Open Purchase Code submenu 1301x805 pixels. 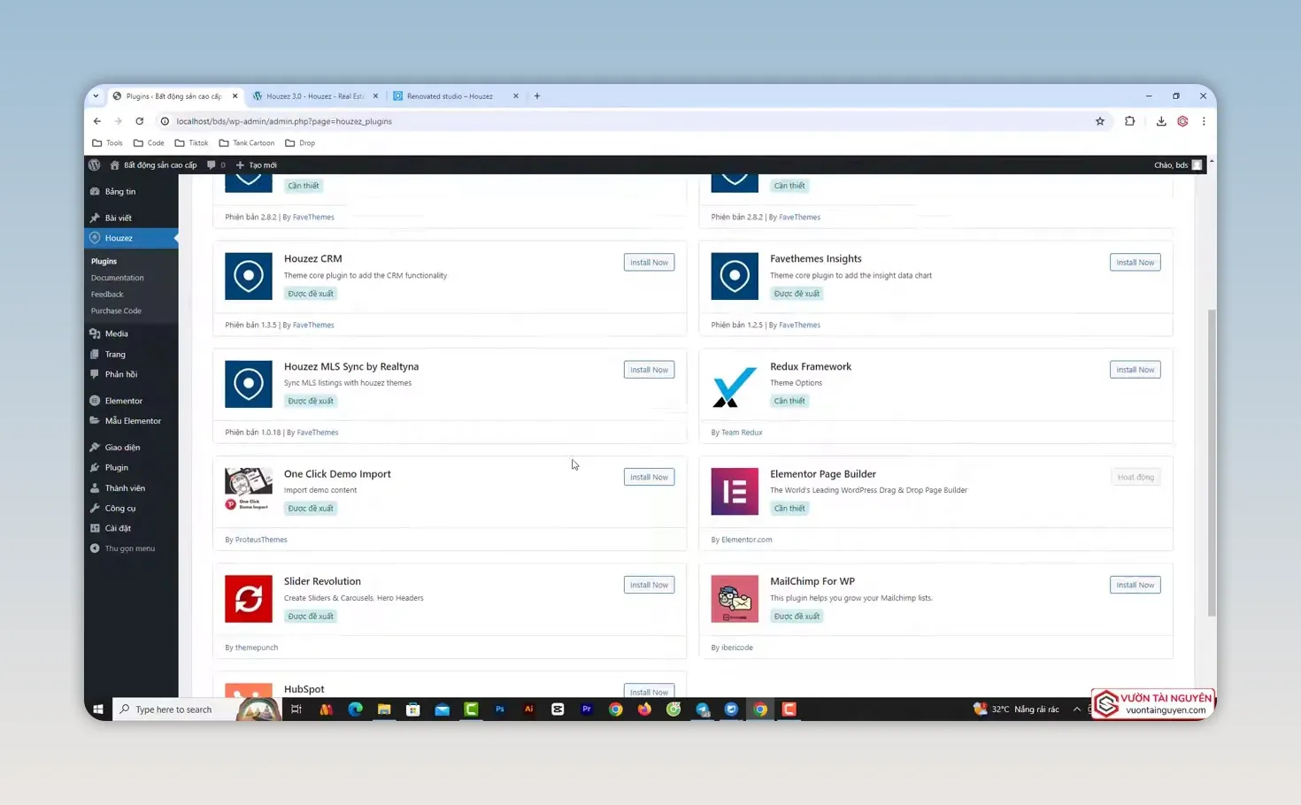pos(116,311)
